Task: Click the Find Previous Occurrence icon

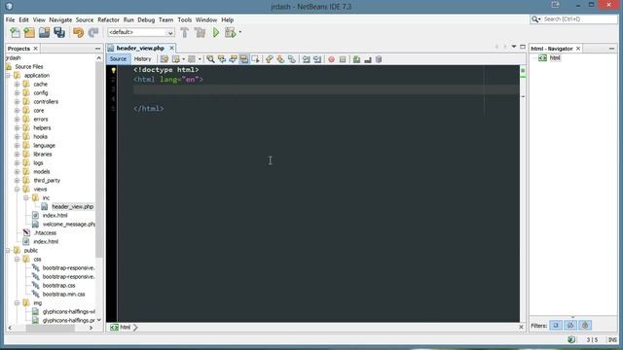Action: (x=222, y=59)
